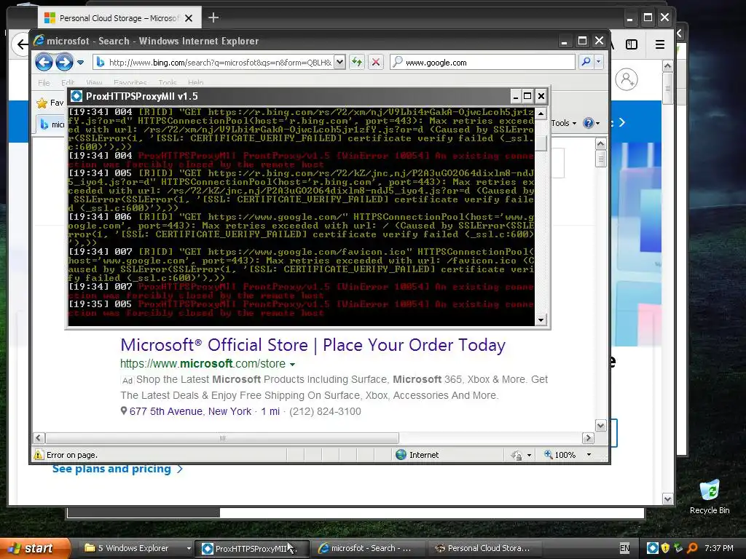Screen dimensions: 746x559
Task: Open the Favorites menu in Internet Explorer
Action: [130, 83]
